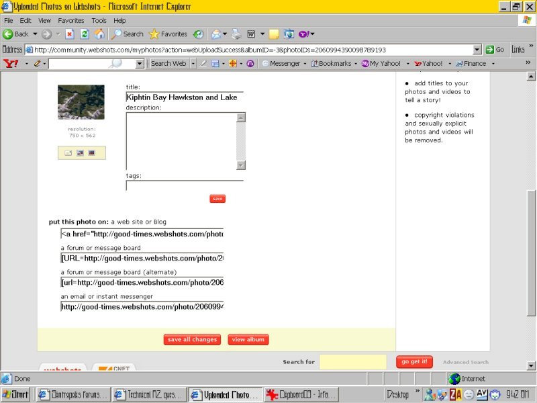Click the Print icon in toolbar
537x403 pixels.
[236, 34]
